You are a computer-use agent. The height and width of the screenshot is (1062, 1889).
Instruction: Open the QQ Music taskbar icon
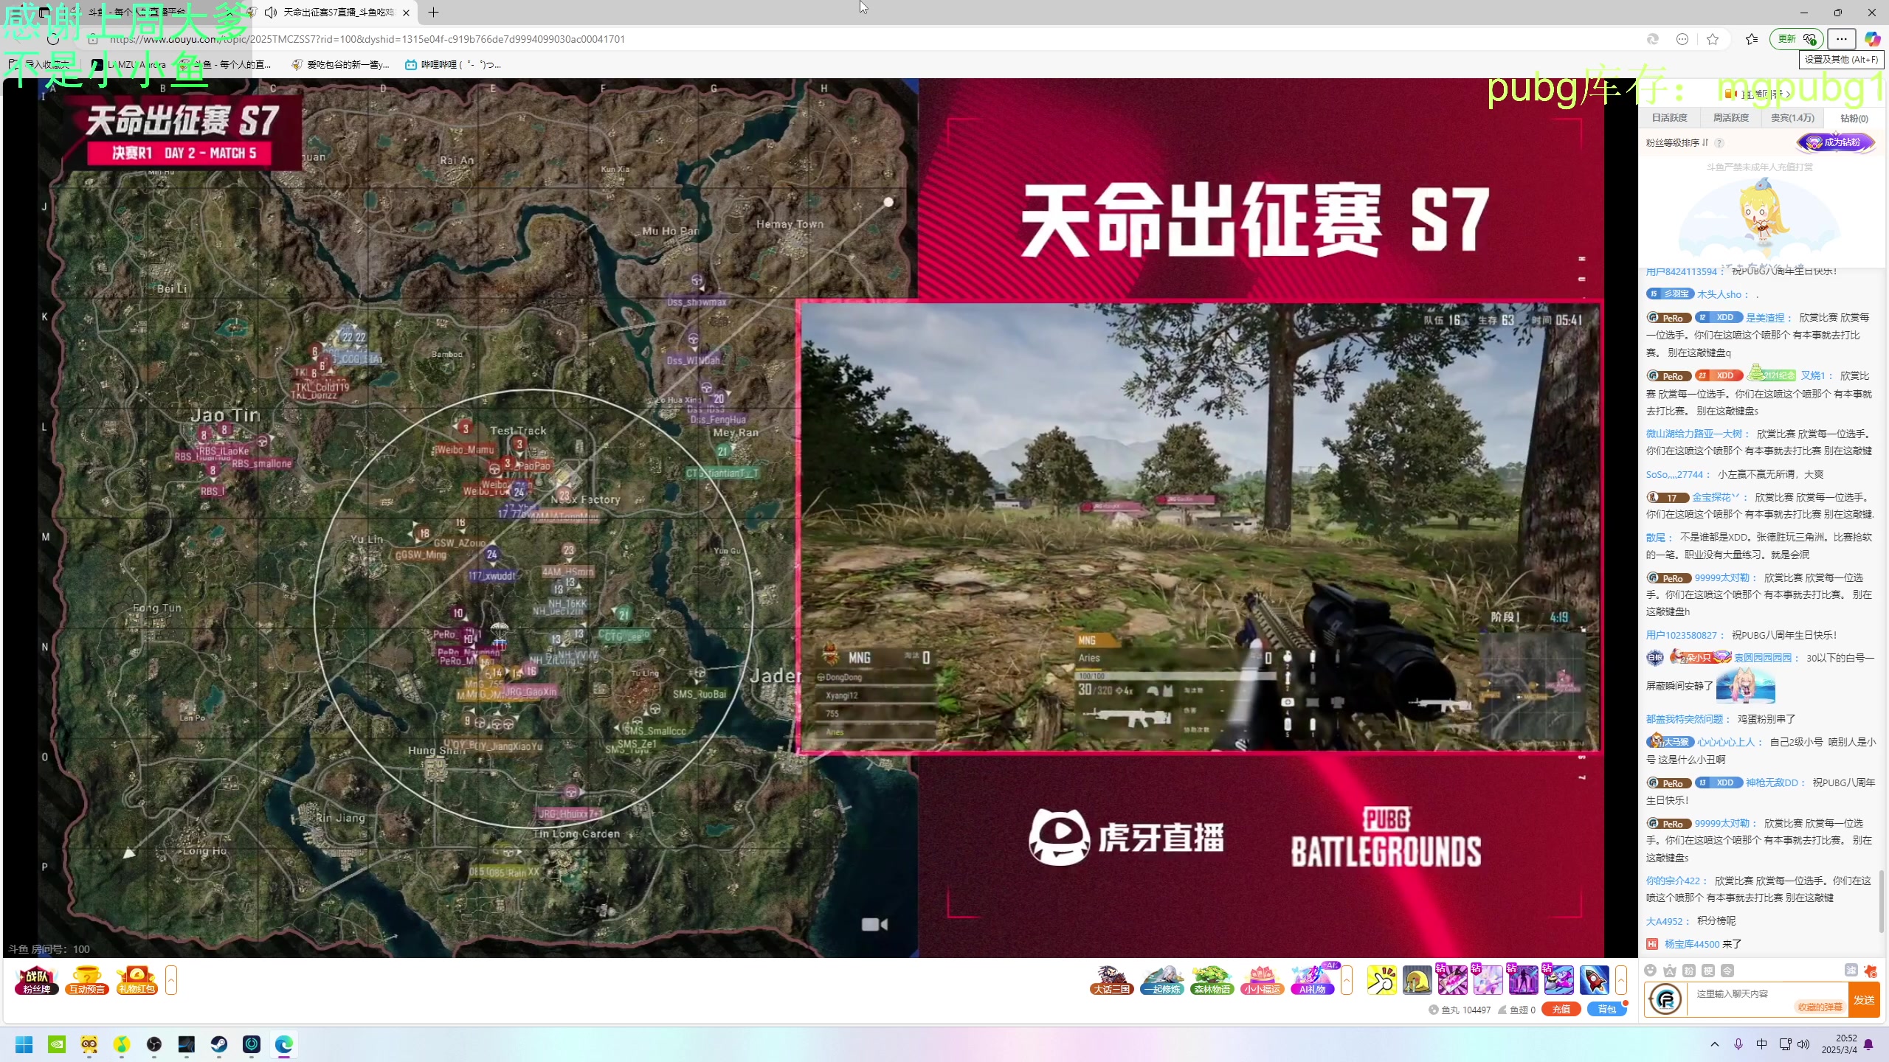click(x=122, y=1044)
